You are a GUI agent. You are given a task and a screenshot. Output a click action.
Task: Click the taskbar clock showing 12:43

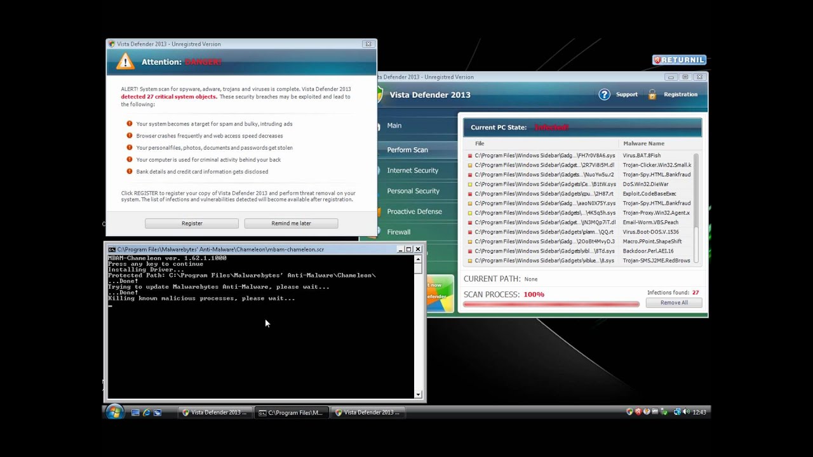tap(699, 413)
